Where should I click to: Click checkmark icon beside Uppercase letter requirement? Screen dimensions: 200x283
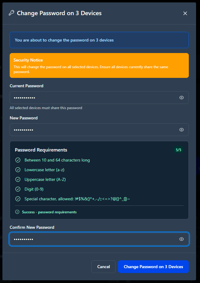pyautogui.click(x=18, y=180)
